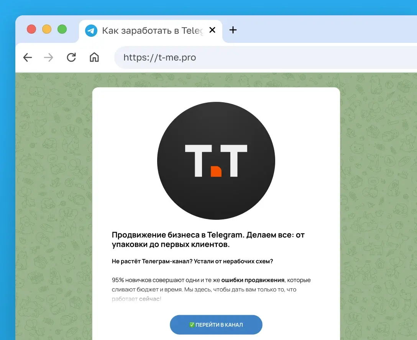This screenshot has height=340, width=417.
Task: Click the ПЕРЕЙТИ В КАНАЛ button
Action: pos(216,325)
